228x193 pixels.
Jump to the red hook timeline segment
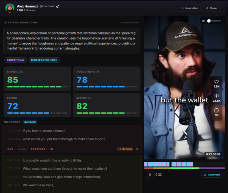(149, 168)
